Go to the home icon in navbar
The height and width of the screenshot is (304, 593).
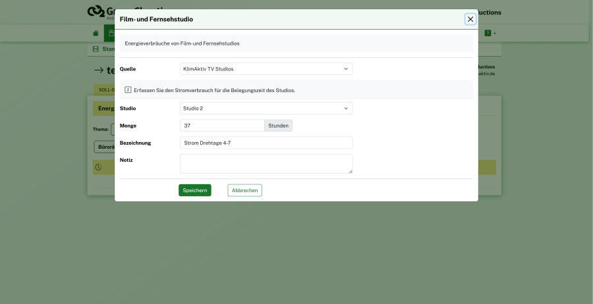coord(96,33)
